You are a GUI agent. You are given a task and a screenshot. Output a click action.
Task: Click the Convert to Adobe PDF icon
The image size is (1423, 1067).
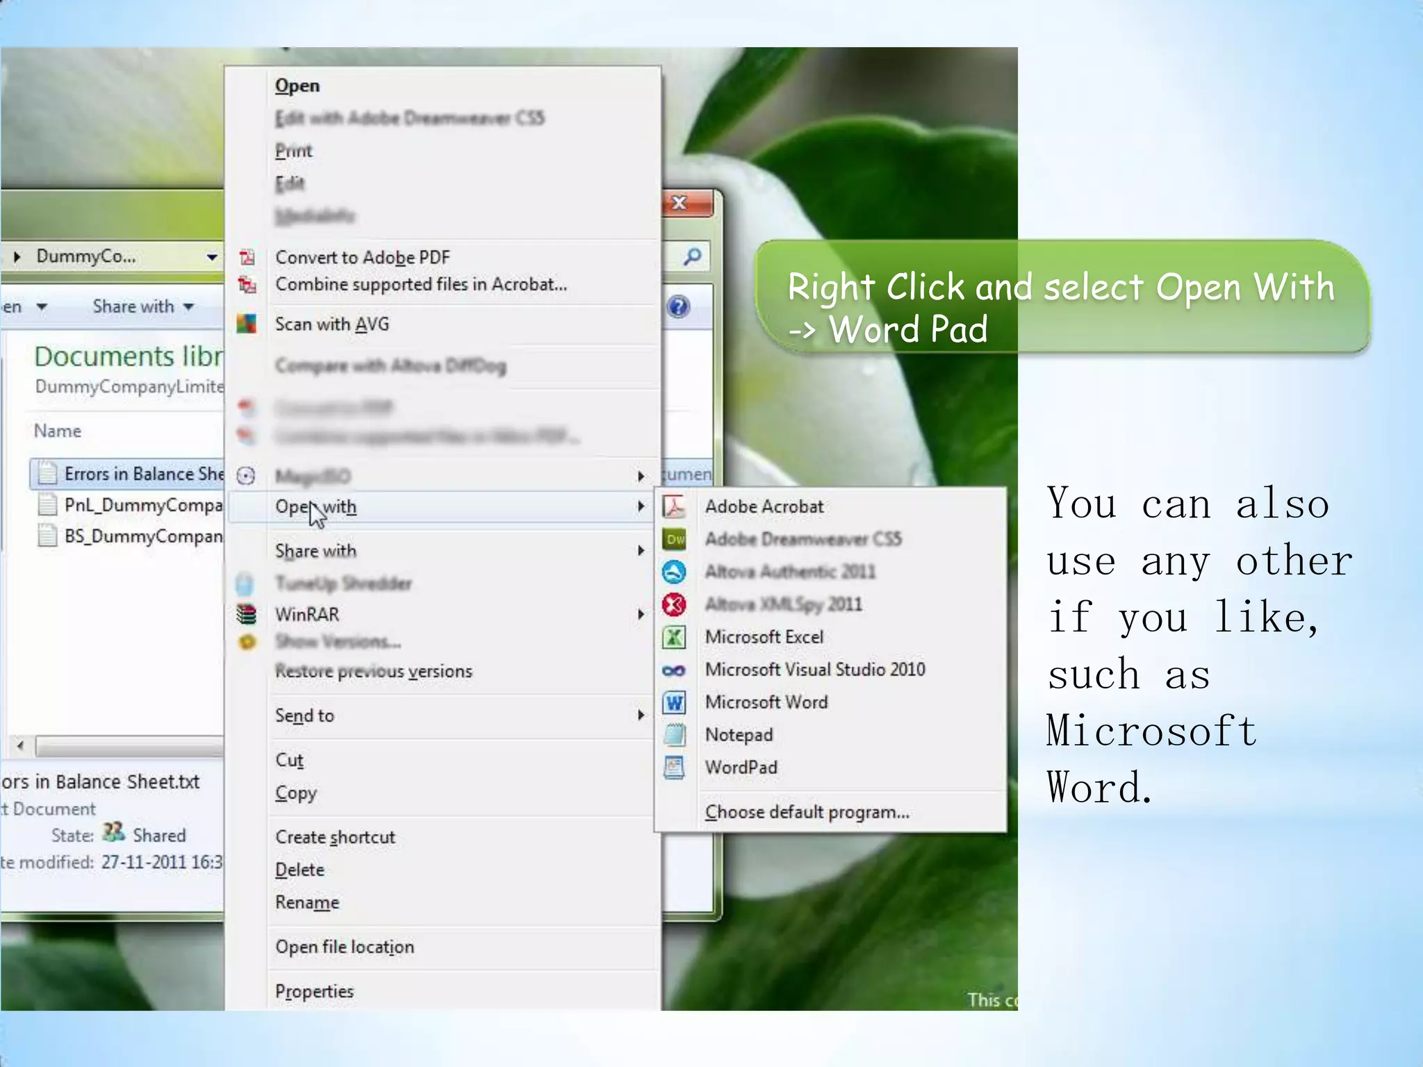click(247, 258)
